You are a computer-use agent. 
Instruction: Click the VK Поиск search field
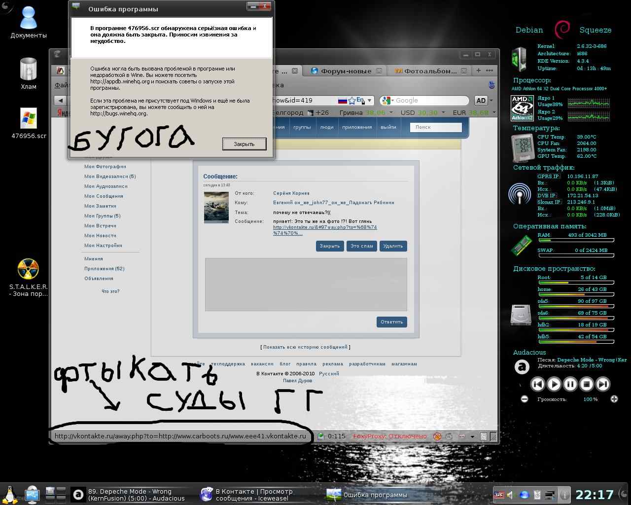(436, 127)
